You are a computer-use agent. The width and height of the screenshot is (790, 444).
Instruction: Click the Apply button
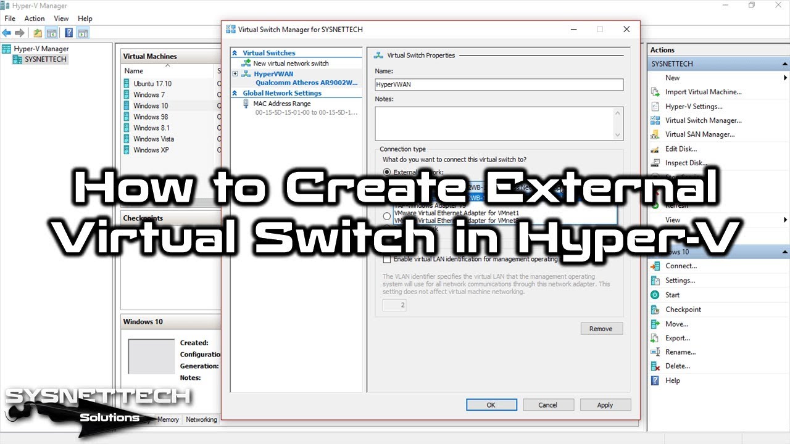point(605,405)
